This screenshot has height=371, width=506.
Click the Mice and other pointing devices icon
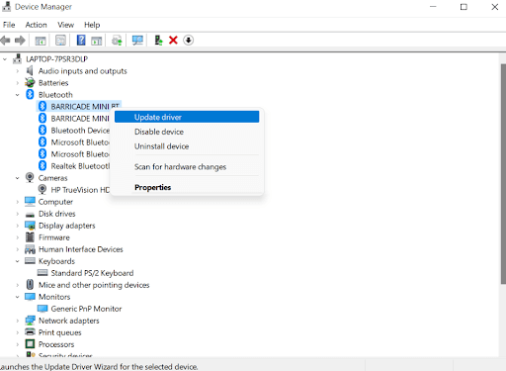(x=30, y=285)
